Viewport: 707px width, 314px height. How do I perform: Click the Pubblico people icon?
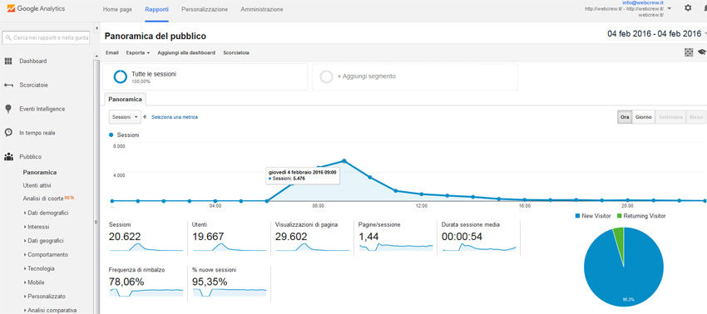(8, 157)
